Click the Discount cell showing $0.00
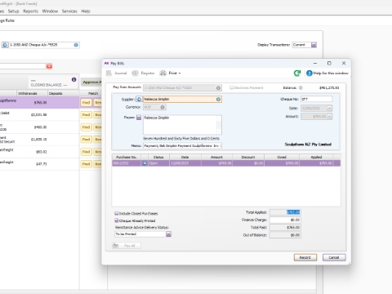 coord(248,163)
